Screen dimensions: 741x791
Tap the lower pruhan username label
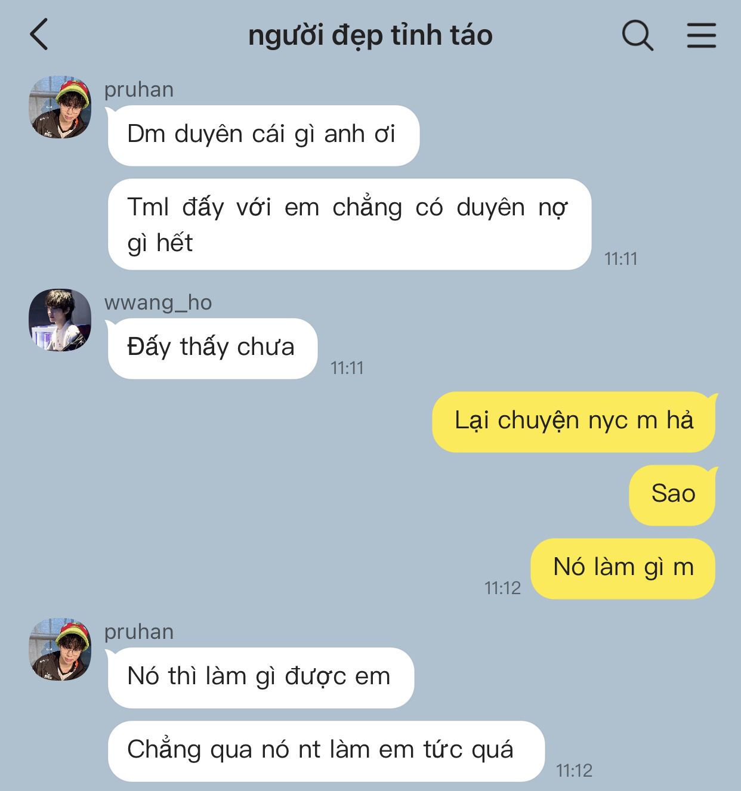[x=139, y=632]
